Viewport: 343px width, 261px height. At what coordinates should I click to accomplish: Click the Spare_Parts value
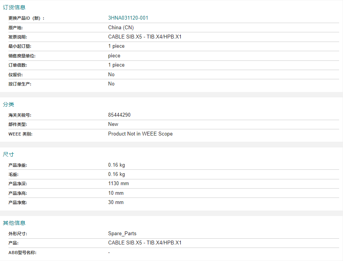[122, 234]
